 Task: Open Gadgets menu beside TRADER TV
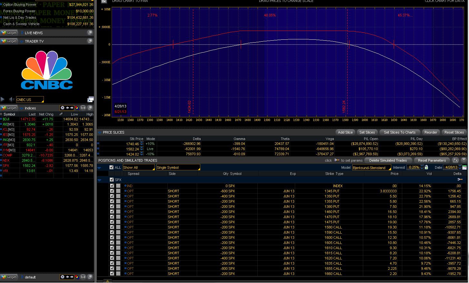9,41
